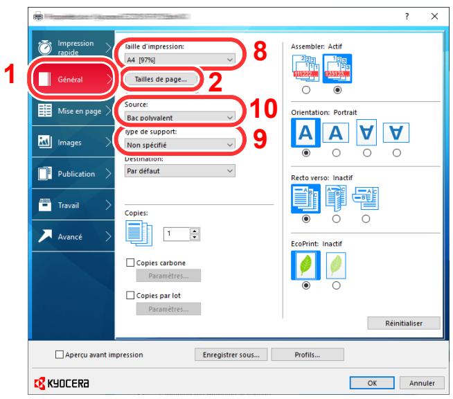Viewport: 453px width, 399px height.
Task: Click the Enregistrer sous button
Action: point(231,355)
